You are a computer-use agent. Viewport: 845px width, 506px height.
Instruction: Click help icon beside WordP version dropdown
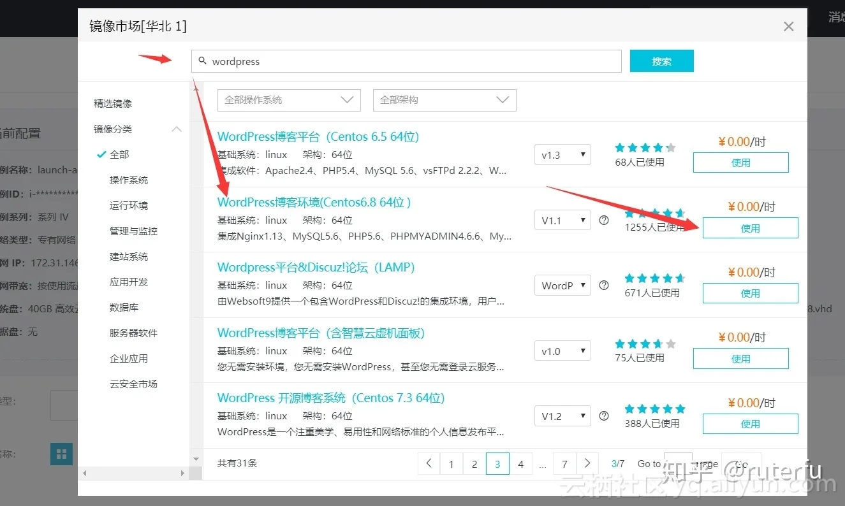[604, 285]
